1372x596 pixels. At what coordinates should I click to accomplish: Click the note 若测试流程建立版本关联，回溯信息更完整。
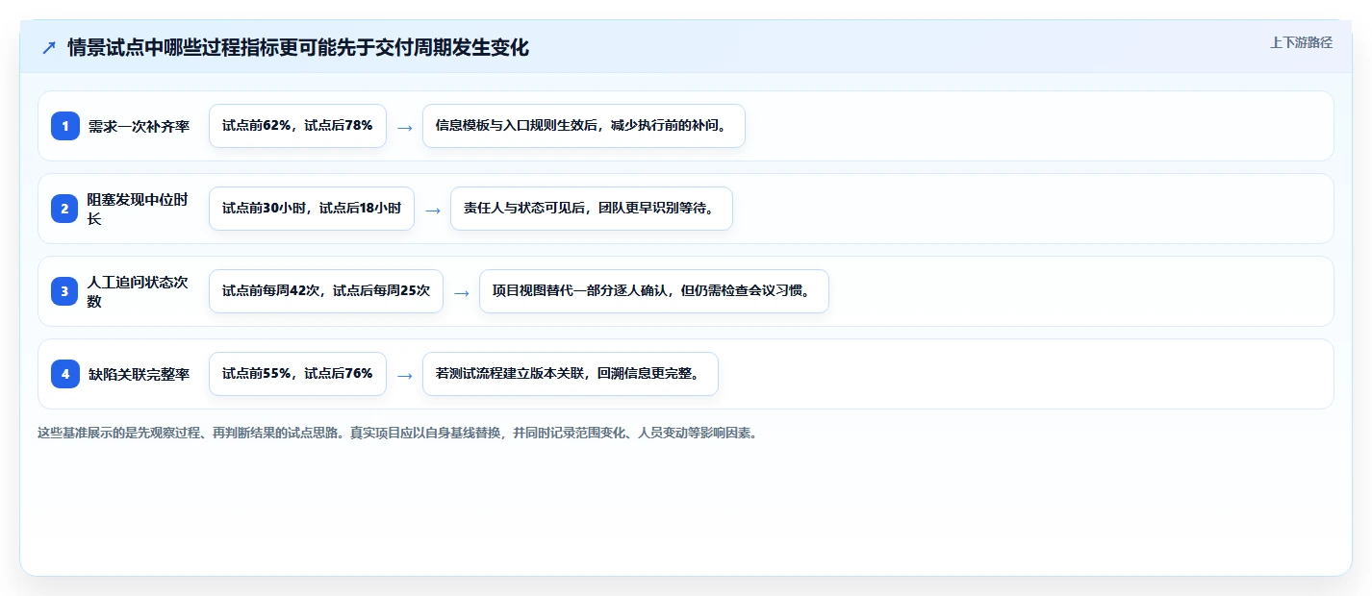tap(571, 374)
